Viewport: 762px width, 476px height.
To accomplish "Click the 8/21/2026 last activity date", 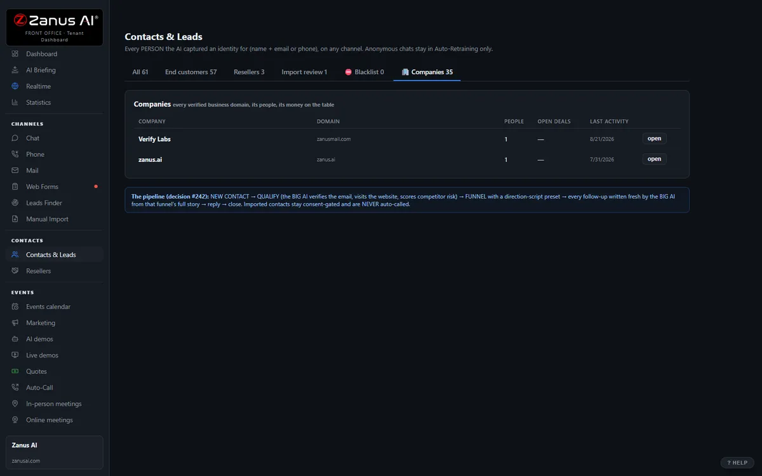I will (x=602, y=139).
